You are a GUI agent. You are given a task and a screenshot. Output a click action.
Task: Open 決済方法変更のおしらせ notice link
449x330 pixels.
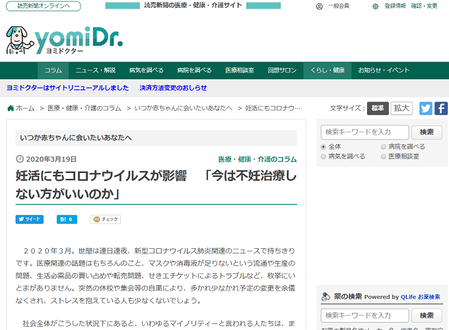point(173,88)
